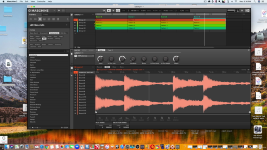The image size is (267, 150).
Task: Select the Instruments filter icon in the Library
Action: pyautogui.click(x=45, y=19)
